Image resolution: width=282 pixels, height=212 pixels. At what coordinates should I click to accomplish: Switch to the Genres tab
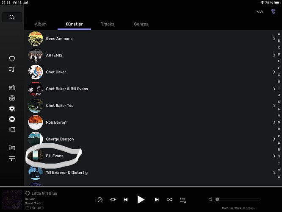click(141, 24)
